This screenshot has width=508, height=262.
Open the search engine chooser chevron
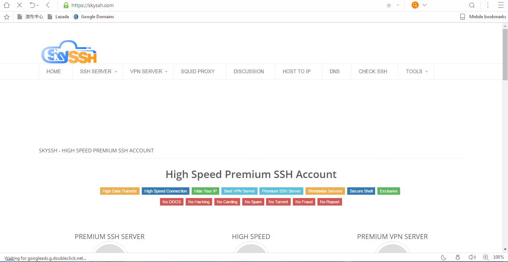[x=424, y=5]
